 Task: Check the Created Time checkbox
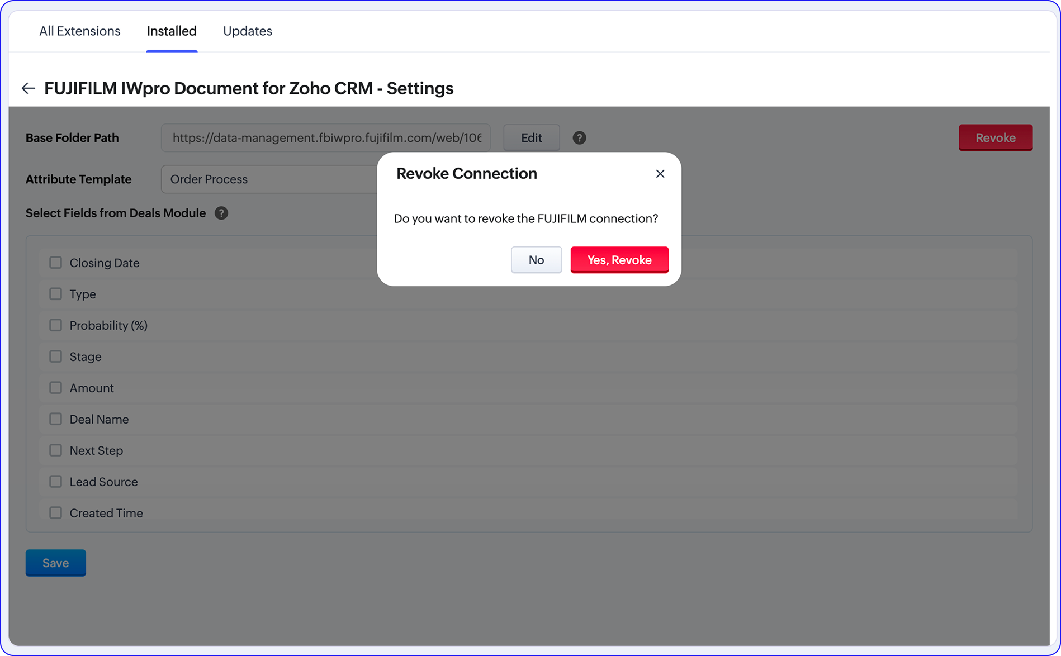(x=55, y=513)
